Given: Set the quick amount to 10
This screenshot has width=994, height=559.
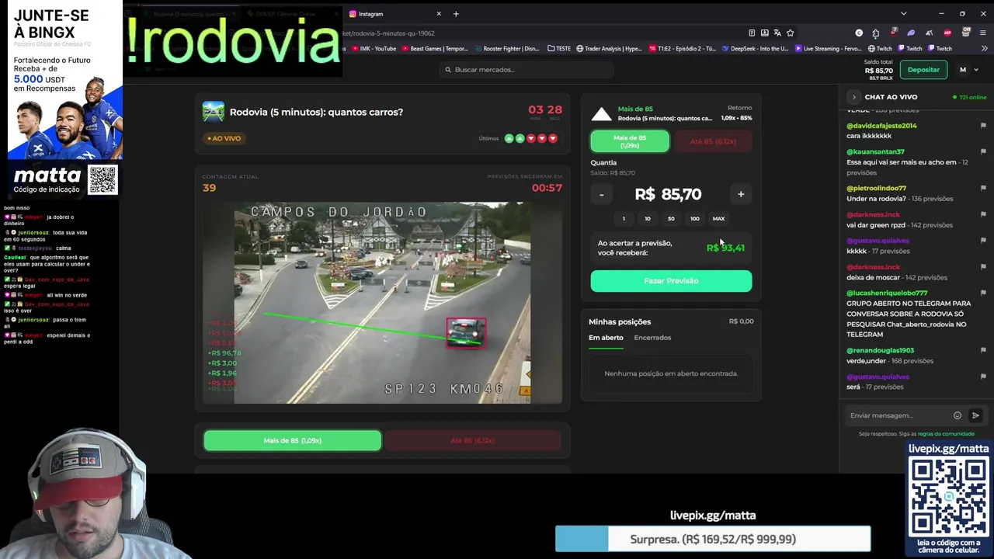Looking at the screenshot, I should click(x=648, y=218).
